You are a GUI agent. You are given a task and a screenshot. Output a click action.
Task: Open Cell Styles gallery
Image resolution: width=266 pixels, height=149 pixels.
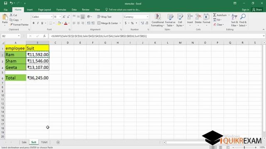tap(180, 20)
